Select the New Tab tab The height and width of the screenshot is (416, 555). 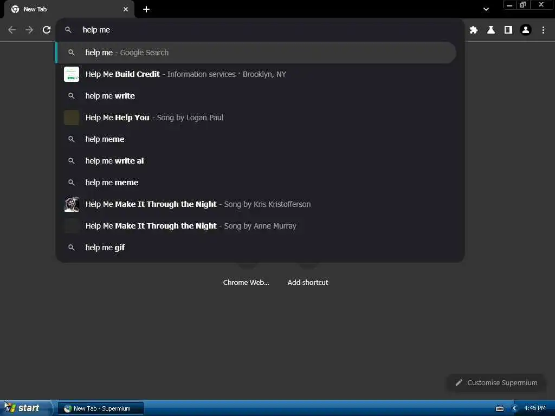coord(69,9)
